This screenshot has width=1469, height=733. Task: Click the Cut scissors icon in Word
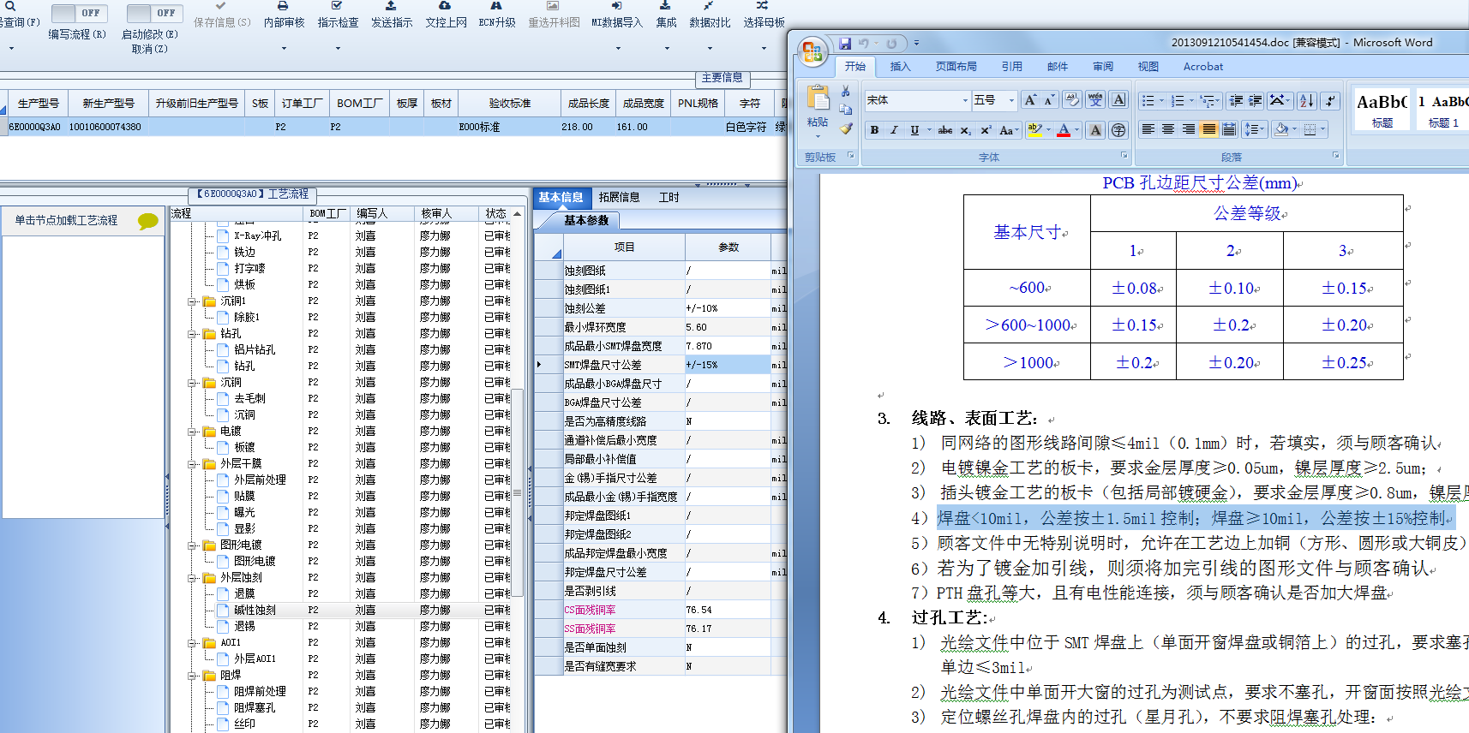click(846, 92)
